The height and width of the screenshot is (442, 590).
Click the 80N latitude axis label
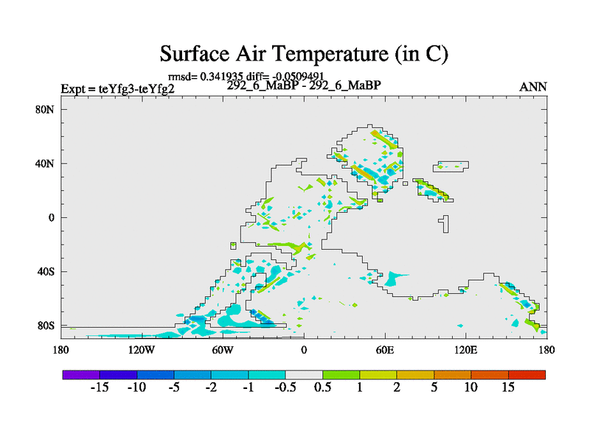[x=46, y=110]
